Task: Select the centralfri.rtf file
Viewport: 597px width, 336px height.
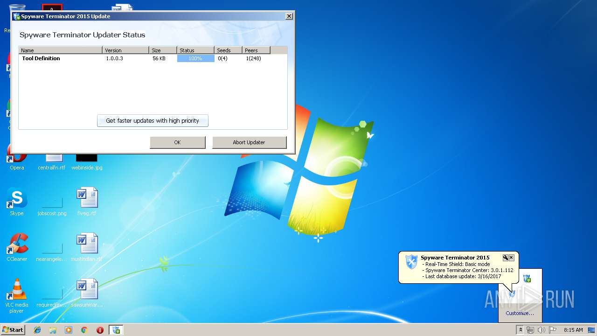Action: pos(52,161)
